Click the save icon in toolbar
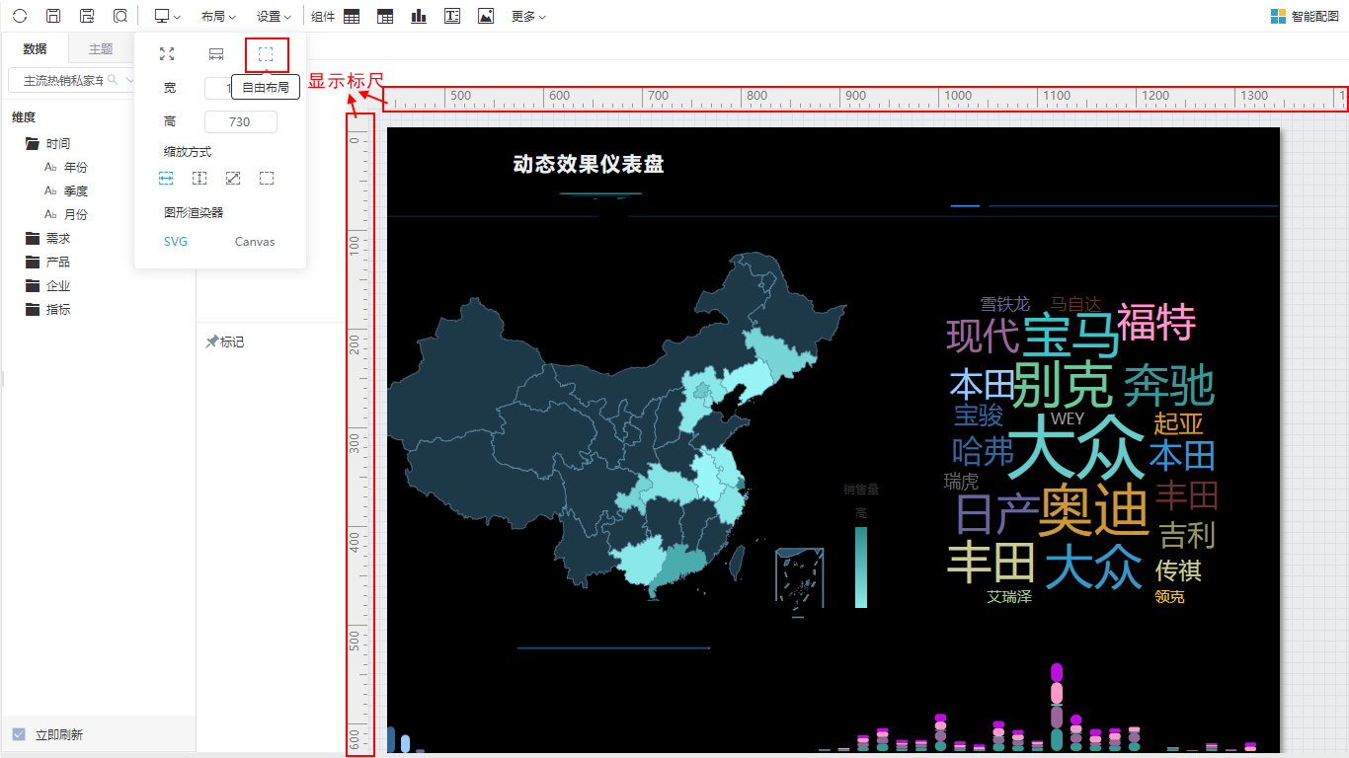This screenshot has width=1349, height=758. point(54,16)
